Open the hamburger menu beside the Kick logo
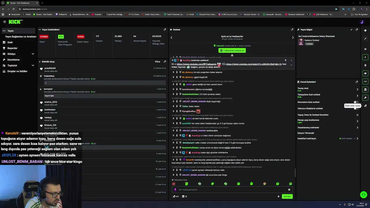This screenshot has height=208, width=370. [x=4, y=22]
